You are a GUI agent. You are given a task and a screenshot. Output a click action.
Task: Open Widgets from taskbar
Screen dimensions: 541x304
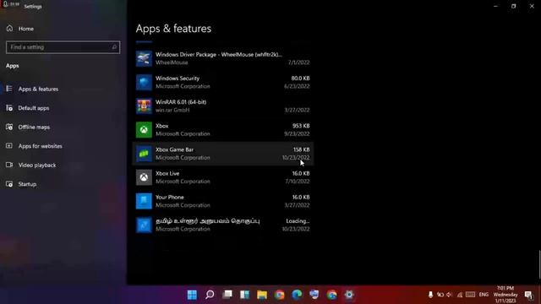(244, 295)
